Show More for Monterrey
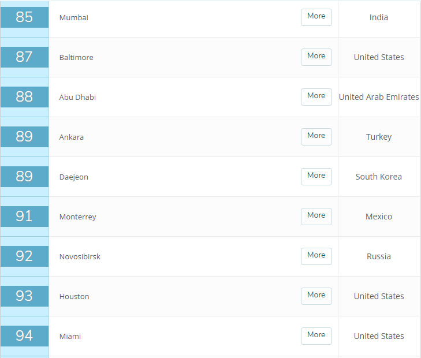 coord(316,216)
